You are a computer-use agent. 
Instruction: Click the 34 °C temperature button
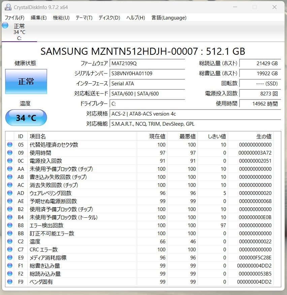click(26, 118)
